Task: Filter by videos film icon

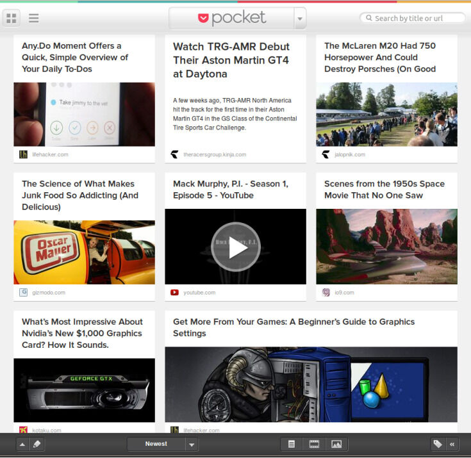Action: 314,444
